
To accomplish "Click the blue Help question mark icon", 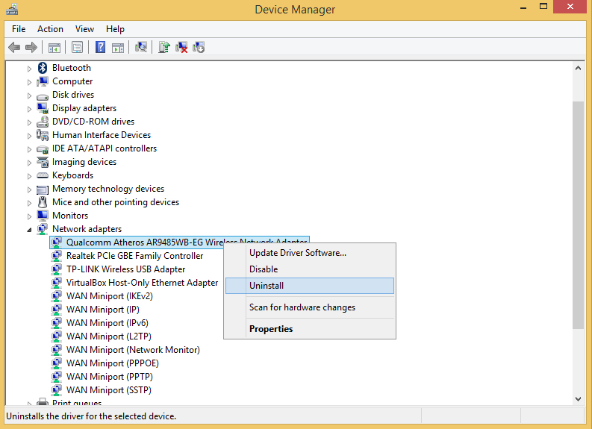I will 101,48.
